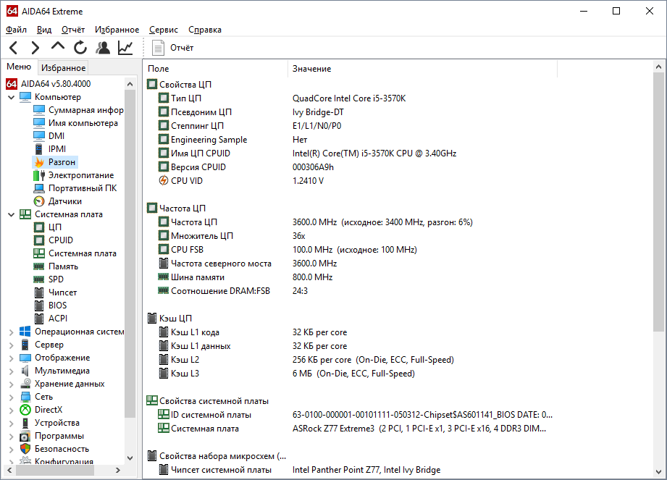Click the main panel scroll down arrow
This screenshot has width=667, height=480.
[658, 472]
